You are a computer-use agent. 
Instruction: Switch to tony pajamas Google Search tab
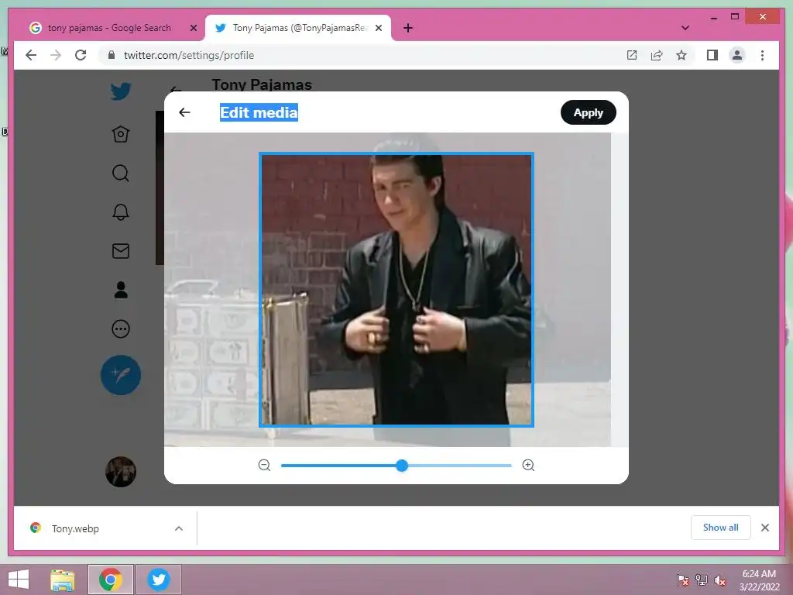point(108,28)
